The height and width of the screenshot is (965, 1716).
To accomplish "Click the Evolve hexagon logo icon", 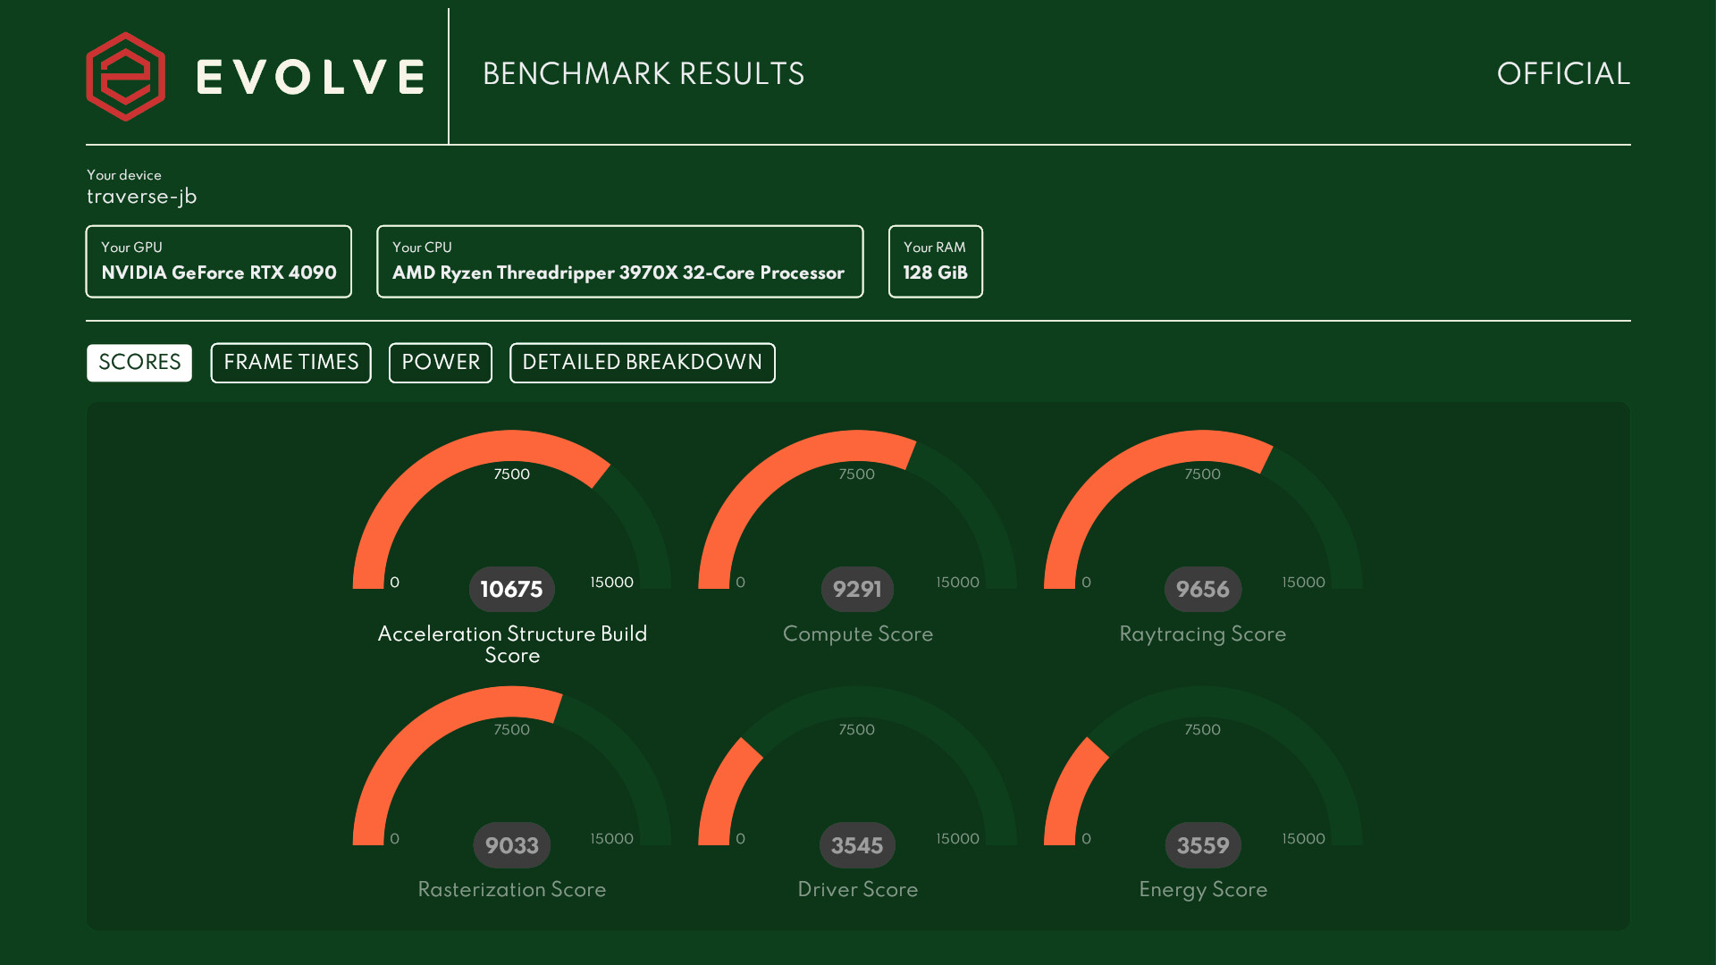I will (x=125, y=75).
